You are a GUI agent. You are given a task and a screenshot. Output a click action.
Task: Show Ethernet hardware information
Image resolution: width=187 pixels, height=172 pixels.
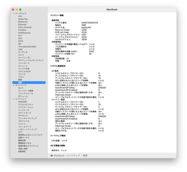[x=22, y=24]
